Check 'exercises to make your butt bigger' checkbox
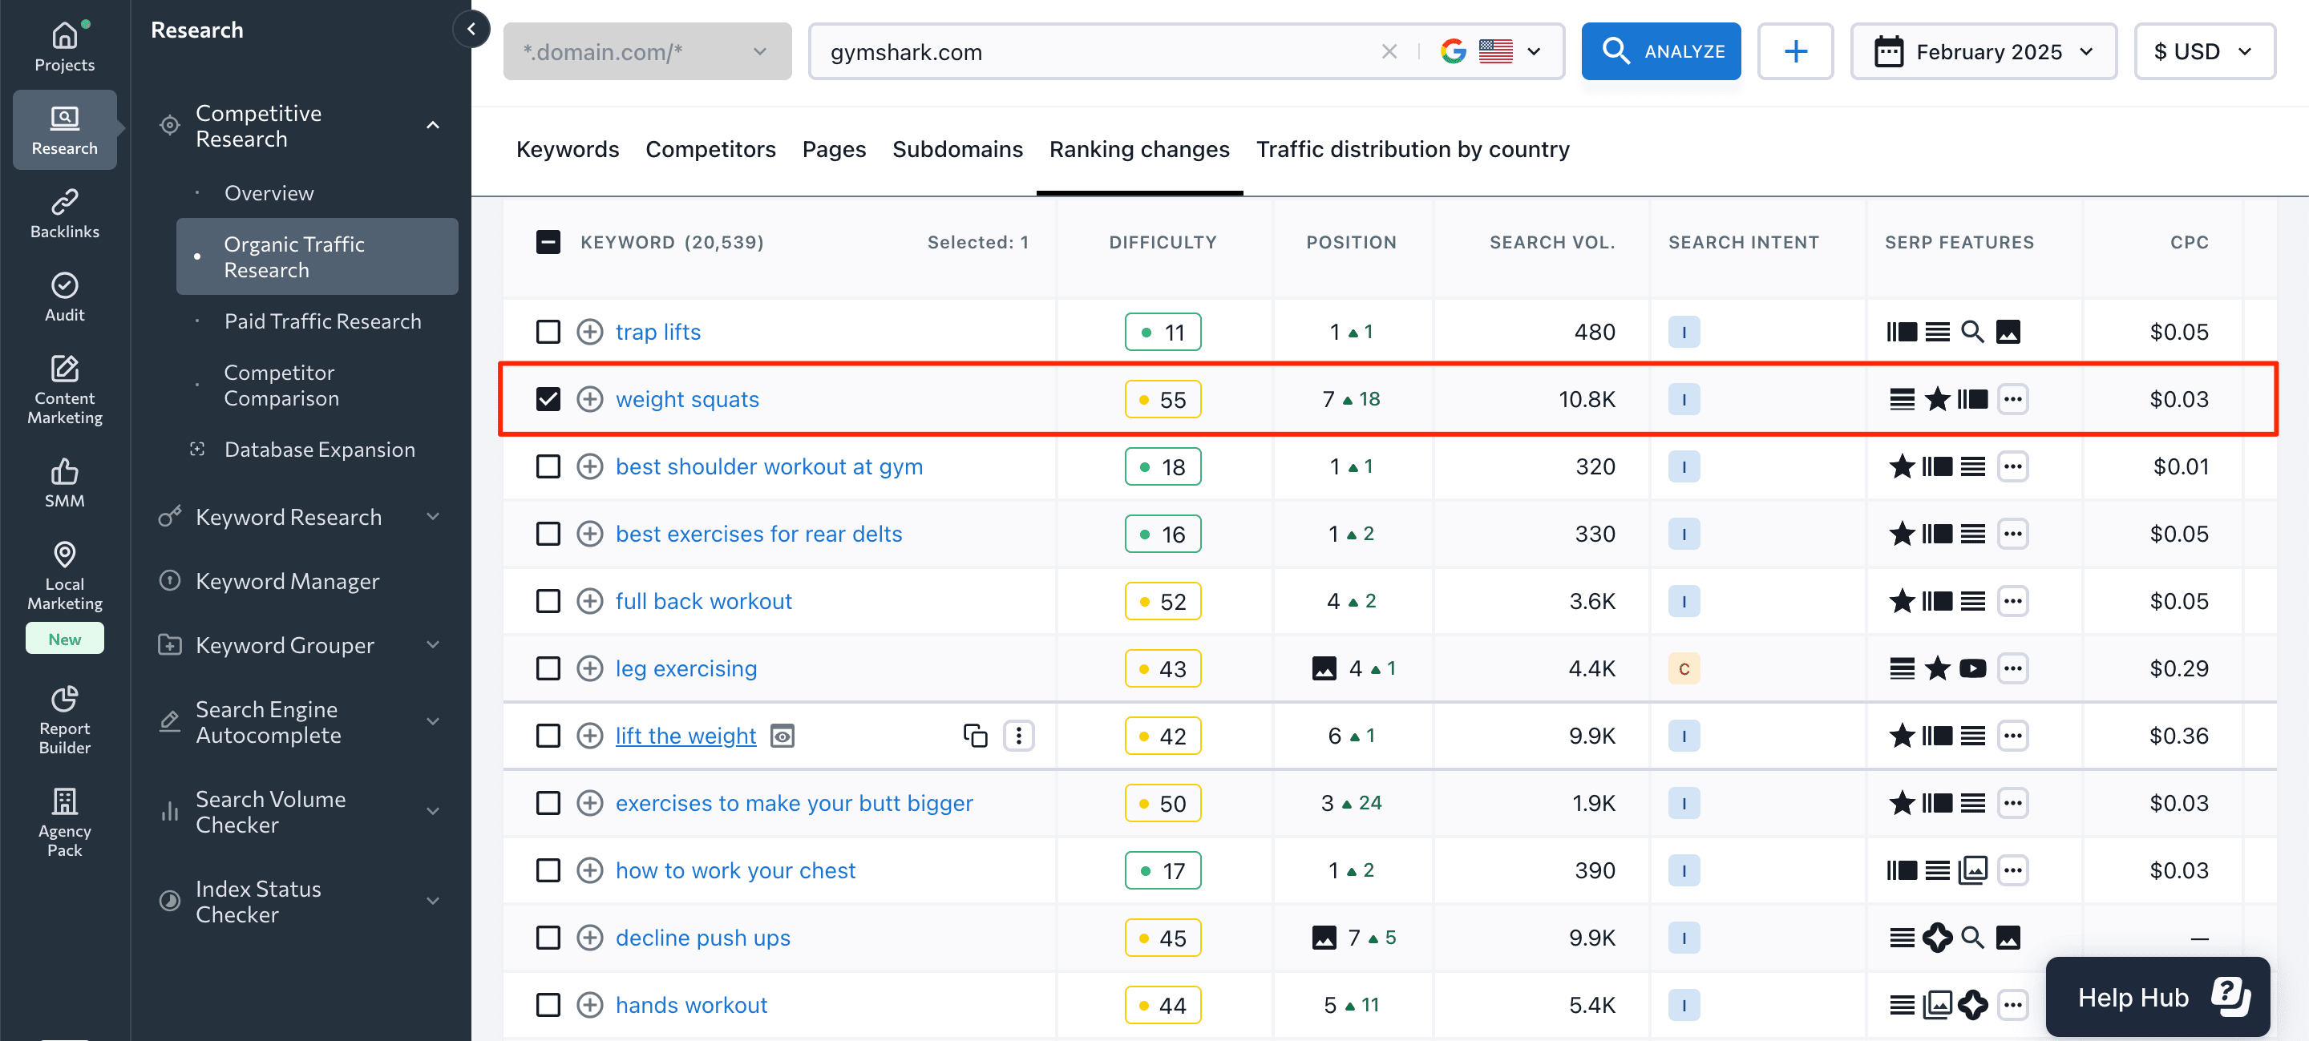 (548, 803)
